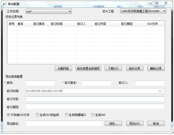Screen dimensions: 174x135
Task: Enable 生成CRC校验码 checkbox
Action: pyautogui.click(x=37, y=115)
